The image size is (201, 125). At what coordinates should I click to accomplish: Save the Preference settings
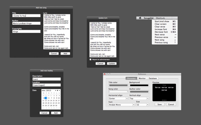(160, 104)
